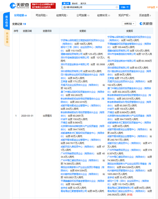The image size is (158, 199).
Task: Open the 司法风险 tab
Action: 41,15
